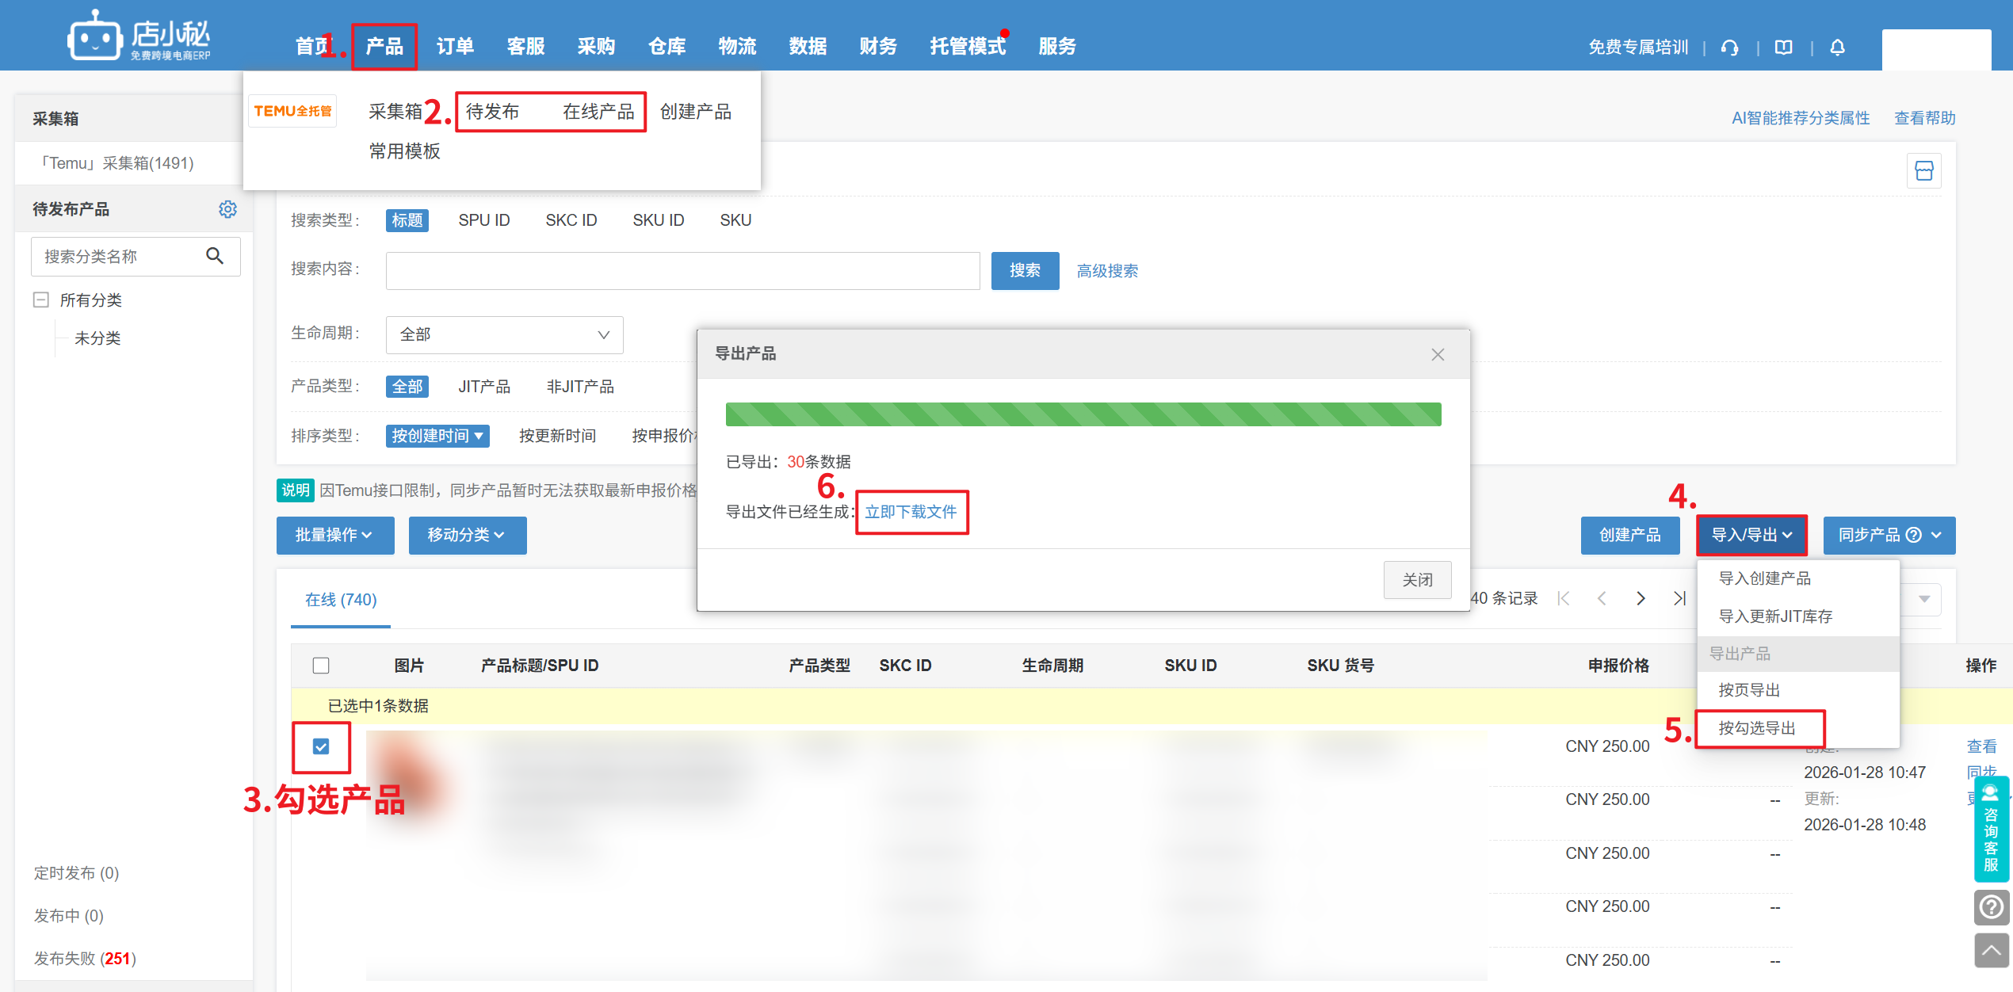Click the customer service headset icon
This screenshot has height=992, width=2013.
tap(1729, 48)
